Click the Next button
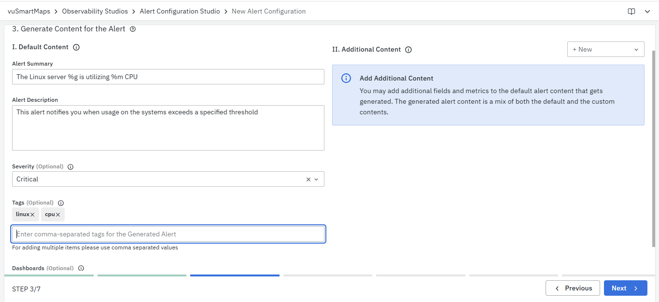 point(625,288)
